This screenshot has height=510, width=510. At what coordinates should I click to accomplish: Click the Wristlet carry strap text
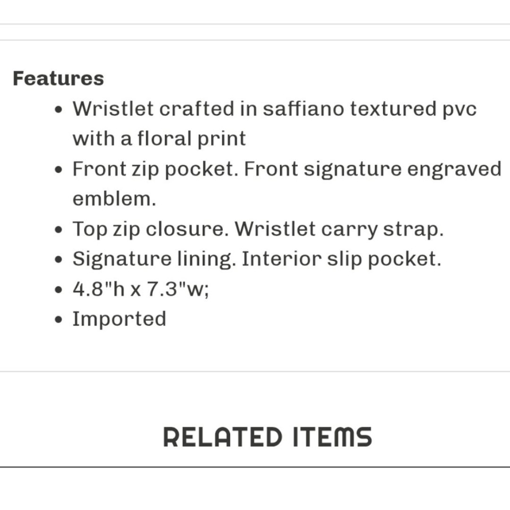coord(339,229)
